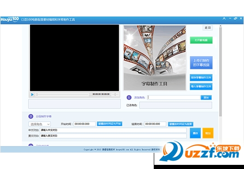The width and height of the screenshot is (244, 169).
Task: Click the vertical scrollbar thumb
Action: point(221,71)
